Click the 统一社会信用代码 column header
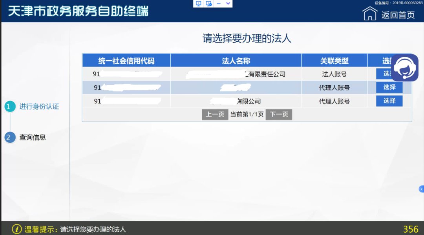This screenshot has height=235, width=424. [126, 61]
